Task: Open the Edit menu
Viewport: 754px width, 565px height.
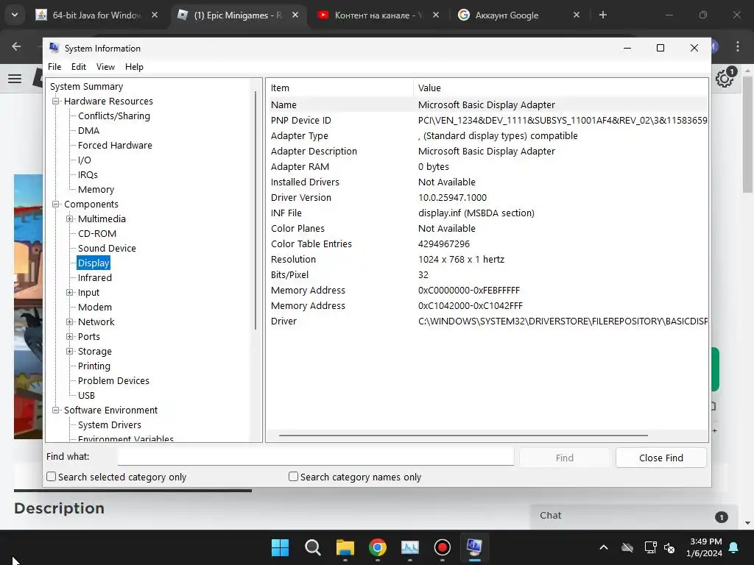Action: click(x=78, y=67)
